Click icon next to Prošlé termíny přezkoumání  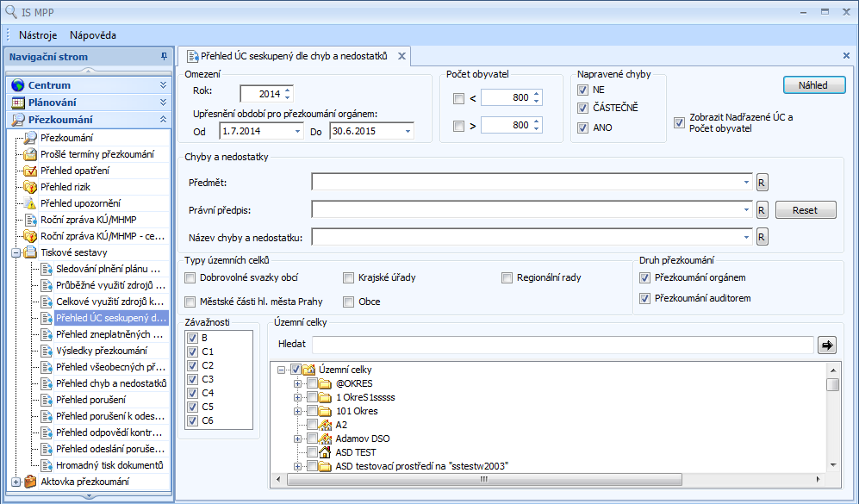(30, 154)
